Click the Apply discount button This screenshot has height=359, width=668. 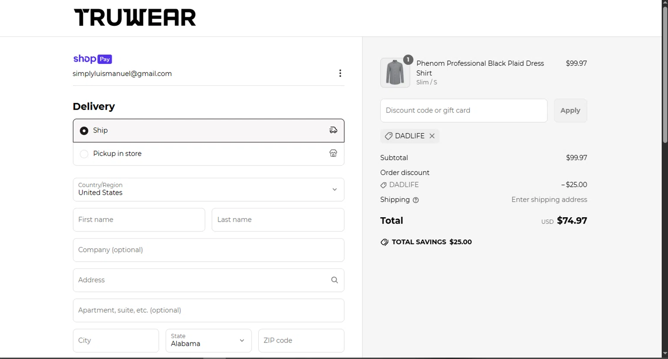[570, 111]
